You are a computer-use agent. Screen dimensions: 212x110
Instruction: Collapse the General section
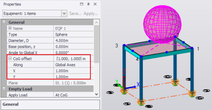coord(4,22)
